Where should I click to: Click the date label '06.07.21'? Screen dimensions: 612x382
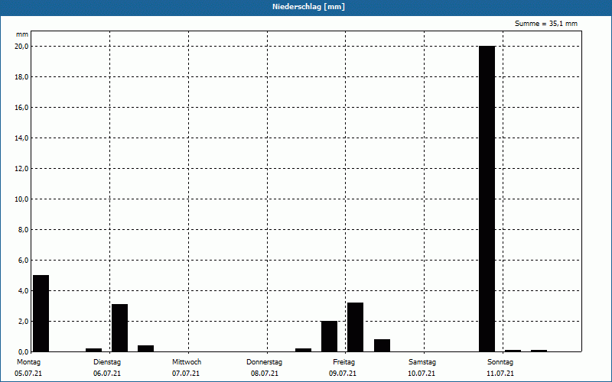(107, 374)
